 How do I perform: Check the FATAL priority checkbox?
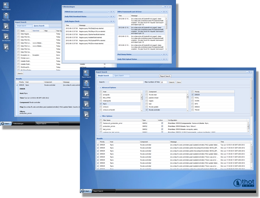(192, 98)
